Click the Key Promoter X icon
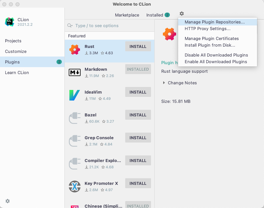Viewport: 264px width, 208px height. [x=75, y=187]
